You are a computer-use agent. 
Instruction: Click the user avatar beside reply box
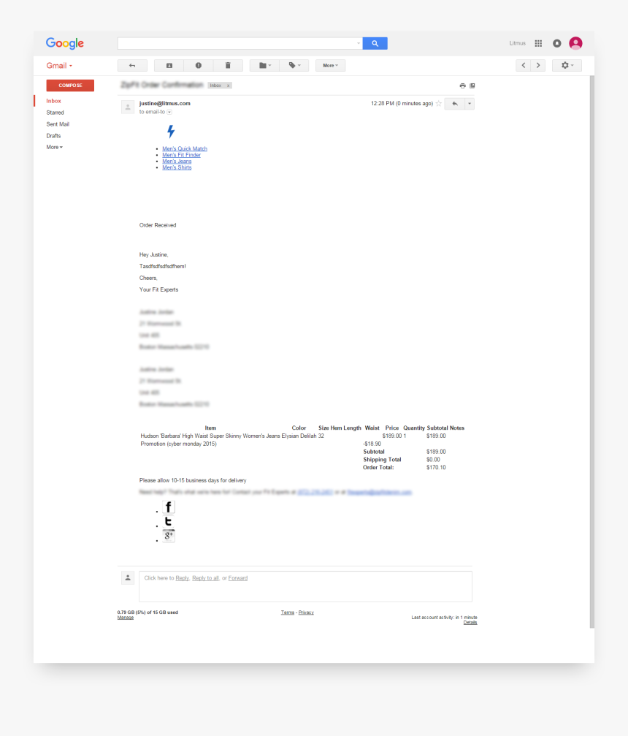tap(128, 578)
